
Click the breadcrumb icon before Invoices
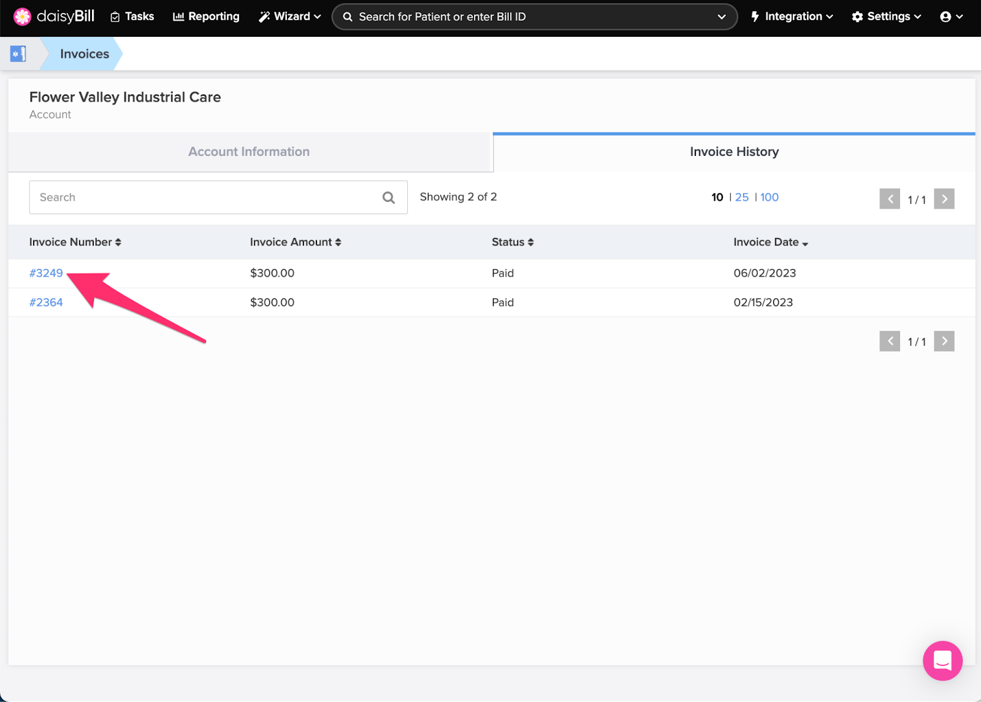tap(18, 53)
